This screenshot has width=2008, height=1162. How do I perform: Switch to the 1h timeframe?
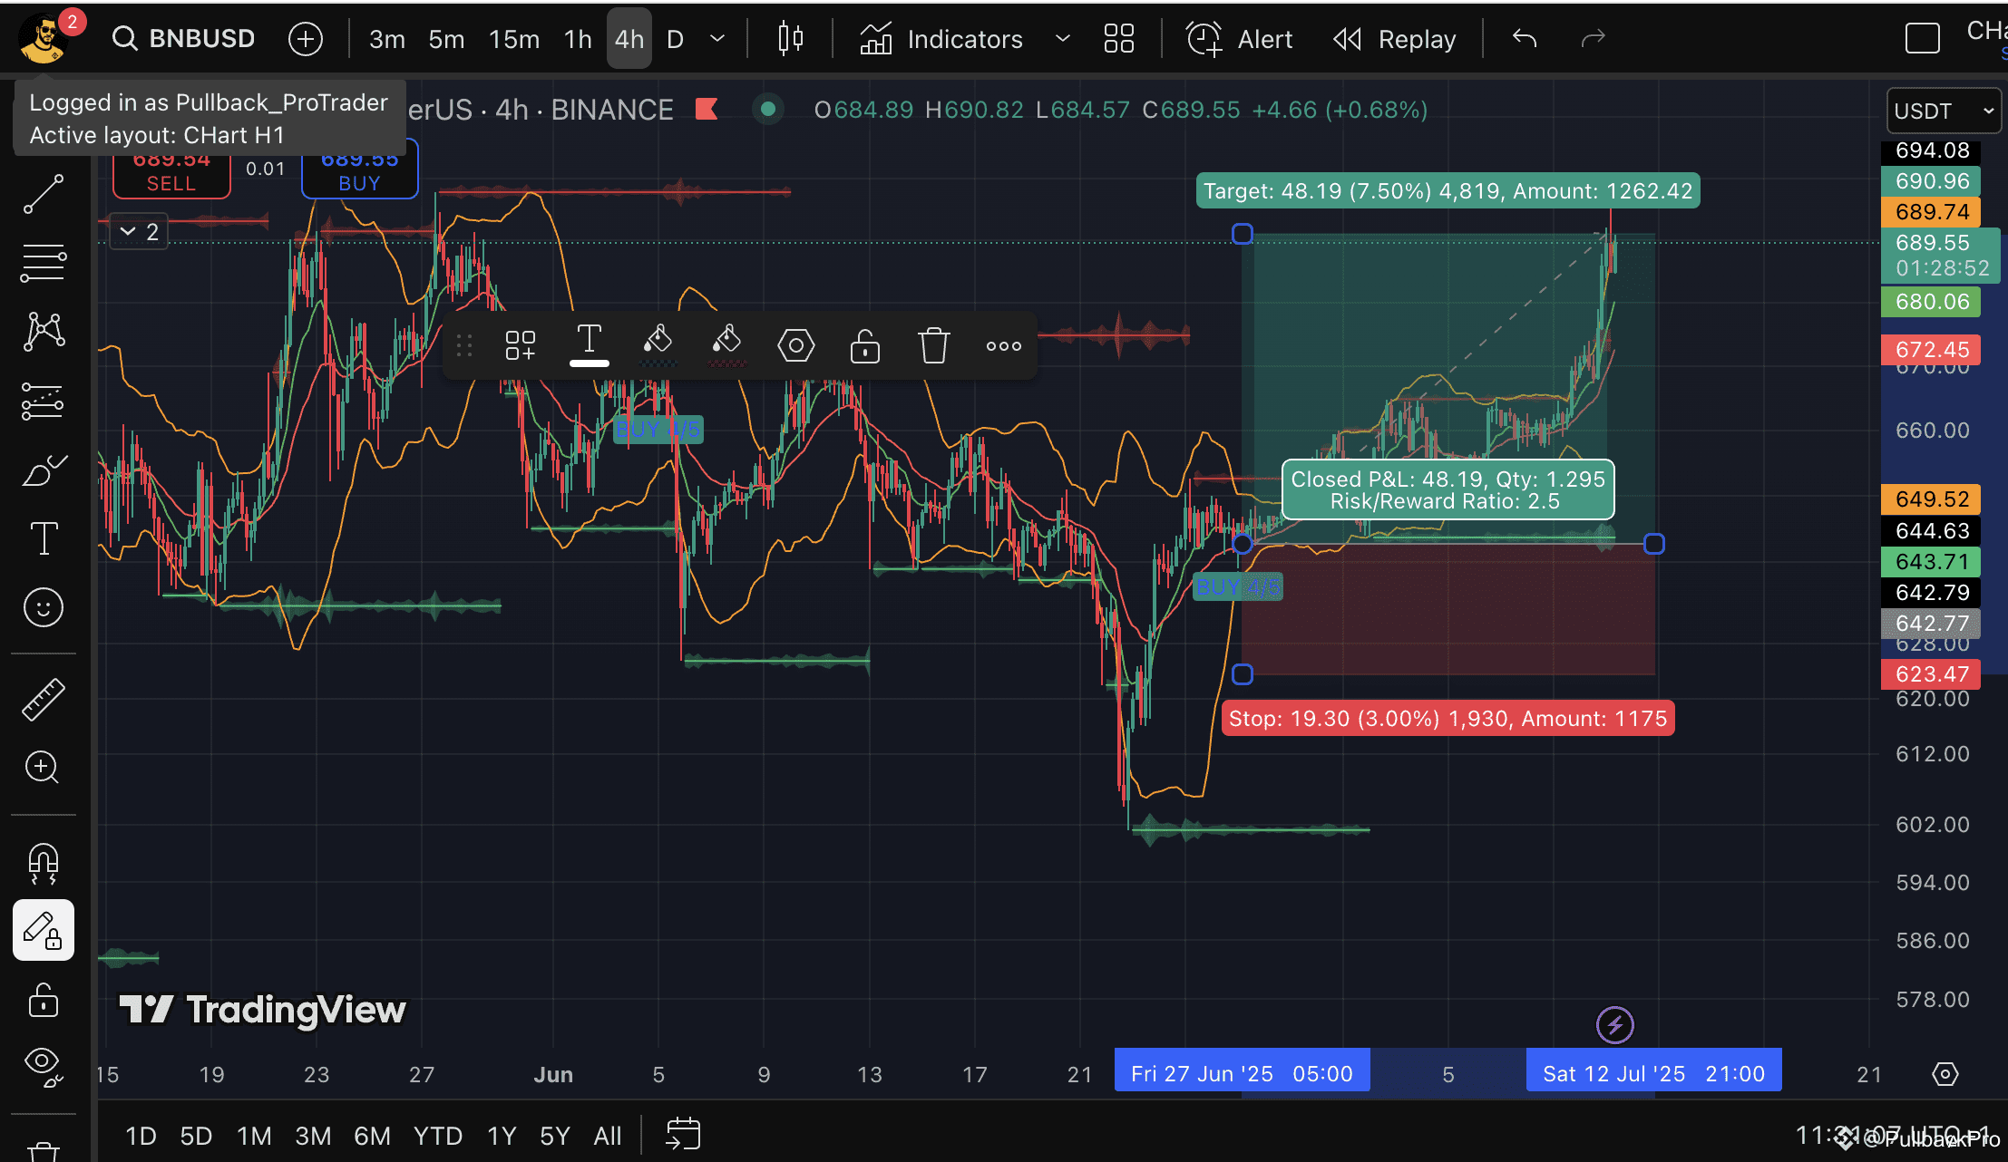click(578, 39)
